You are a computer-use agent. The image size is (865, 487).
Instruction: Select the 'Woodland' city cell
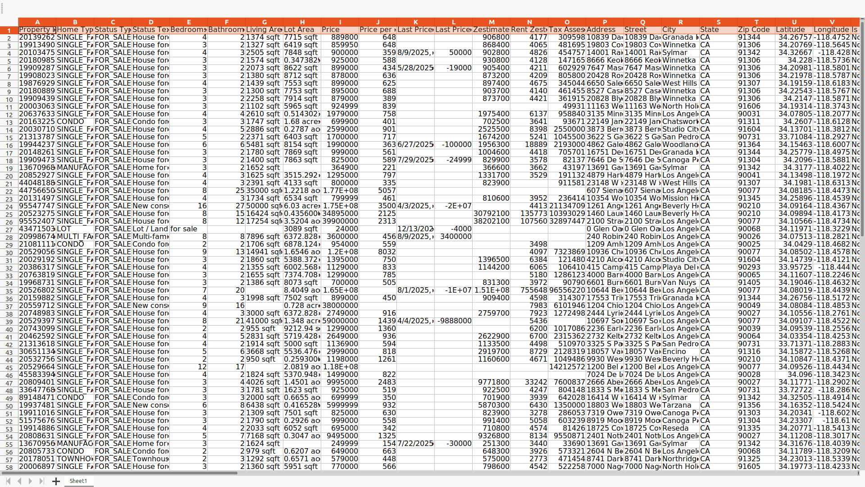click(681, 145)
